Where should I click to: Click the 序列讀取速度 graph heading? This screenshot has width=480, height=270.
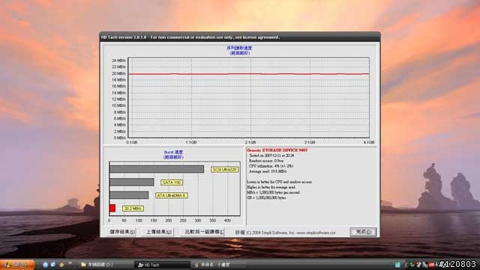[x=239, y=48]
